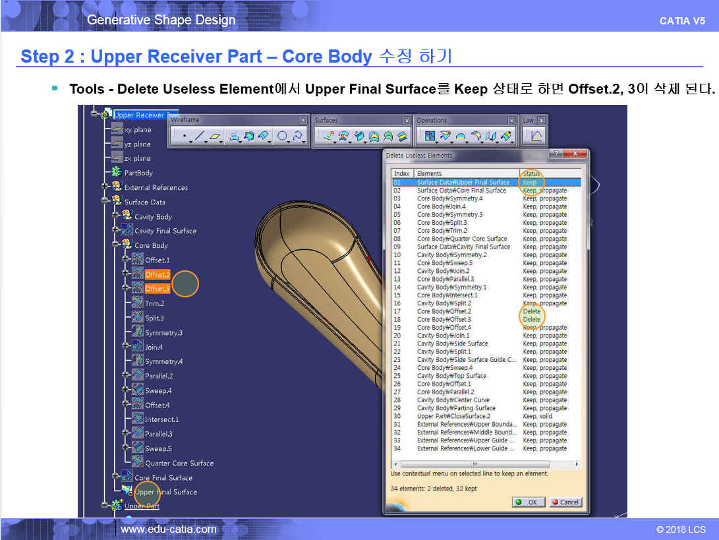Click Cancel in Delete Useless Elements dialog
The width and height of the screenshot is (719, 540).
coord(564,502)
